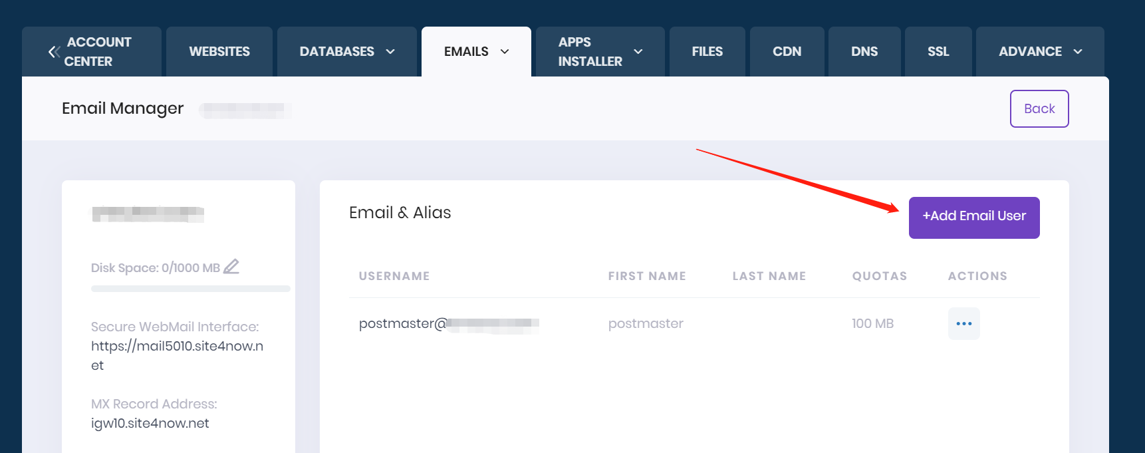Open the SSL tab
Image resolution: width=1145 pixels, height=453 pixels.
(938, 52)
